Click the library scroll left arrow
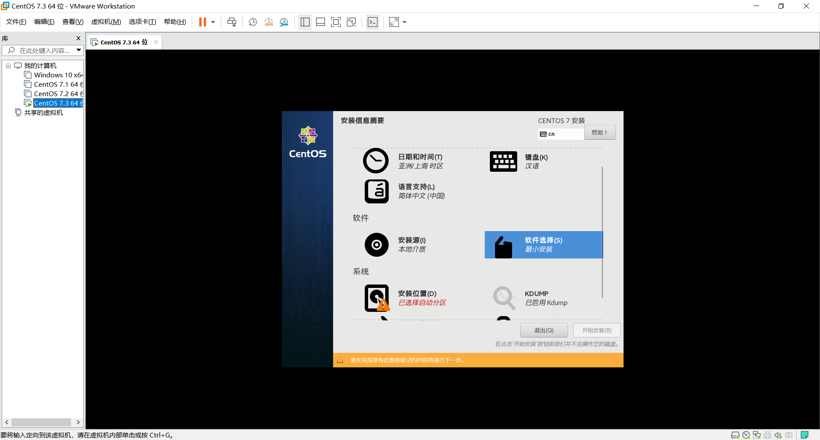This screenshot has width=820, height=440. pos(7,422)
